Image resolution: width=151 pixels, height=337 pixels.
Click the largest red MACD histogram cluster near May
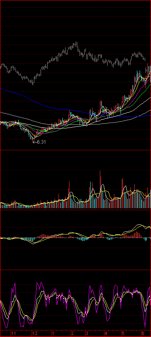tap(135, 235)
